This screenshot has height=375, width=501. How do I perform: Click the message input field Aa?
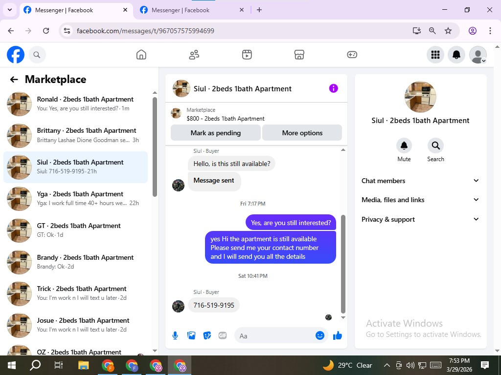pos(275,336)
